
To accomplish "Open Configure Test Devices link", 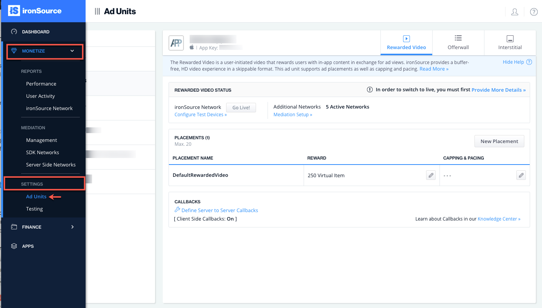I will (x=200, y=115).
